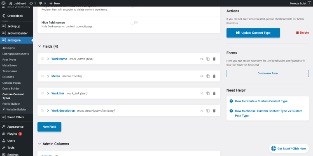The height and width of the screenshot is (156, 313).
Task: Duplicate the Work name field
Action: tap(208, 59)
